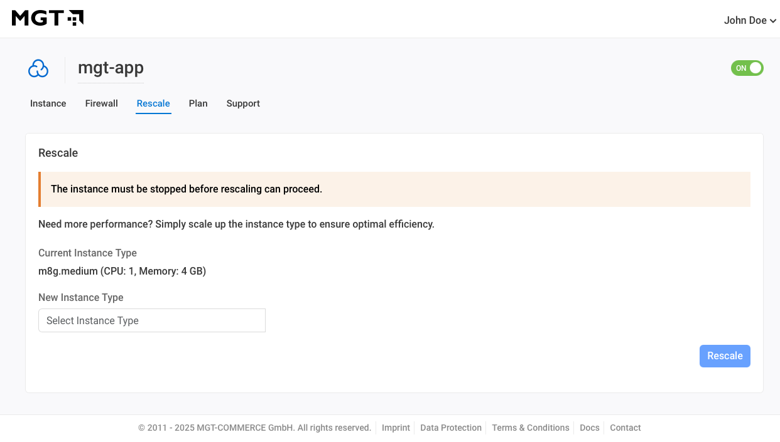This screenshot has width=780, height=442.
Task: Click the mgt-app instance name
Action: click(x=111, y=68)
